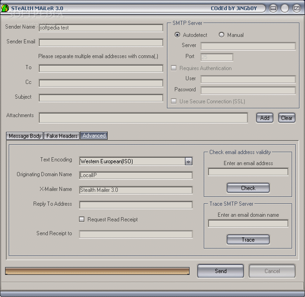Click the SMTP Server address field

coord(248,46)
